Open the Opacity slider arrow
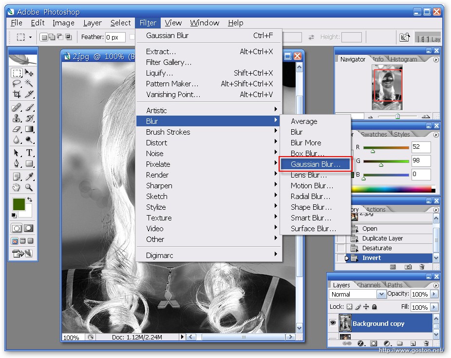The width and height of the screenshot is (451, 358). click(x=434, y=294)
